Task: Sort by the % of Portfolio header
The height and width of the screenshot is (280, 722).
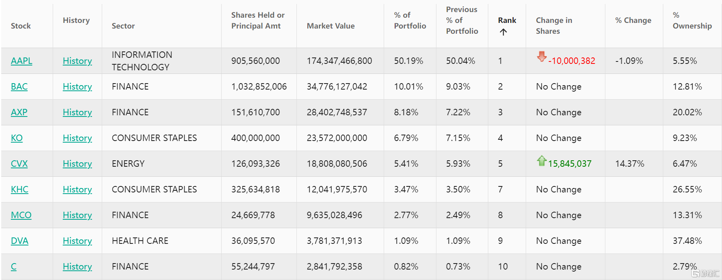Action: tap(410, 20)
